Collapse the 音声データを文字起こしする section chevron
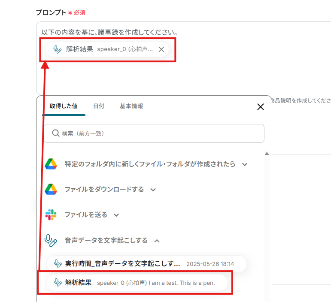 (157, 241)
